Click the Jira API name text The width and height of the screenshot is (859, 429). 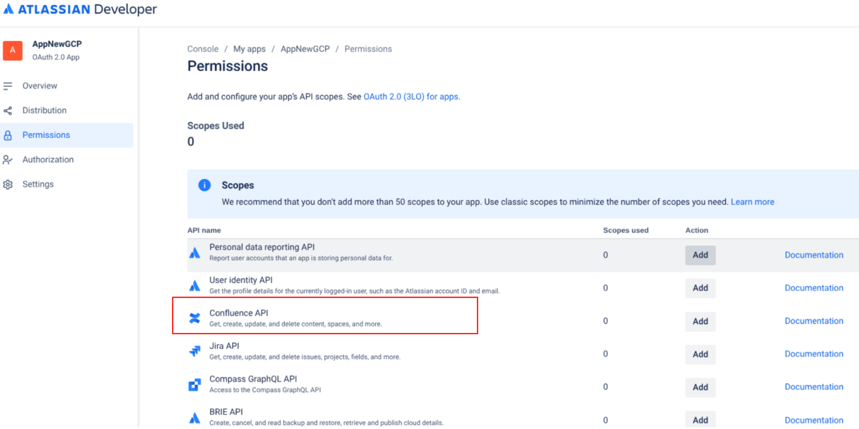click(x=224, y=346)
